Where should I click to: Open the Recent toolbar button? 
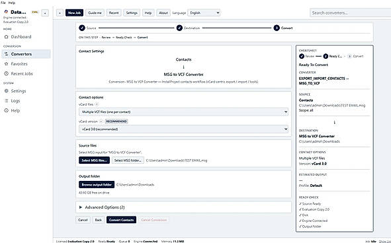[114, 13]
